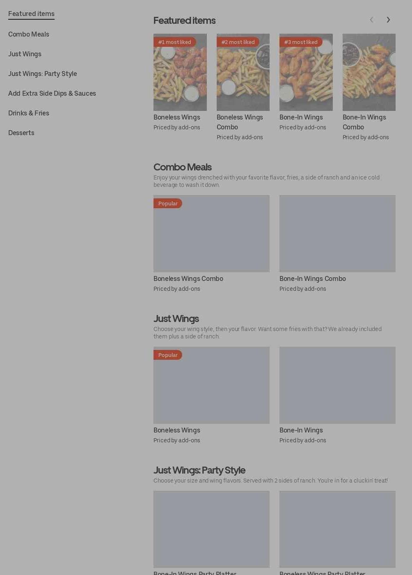This screenshot has width=412, height=575.
Task: Click Featured items sidebar tab
Action: point(31,14)
